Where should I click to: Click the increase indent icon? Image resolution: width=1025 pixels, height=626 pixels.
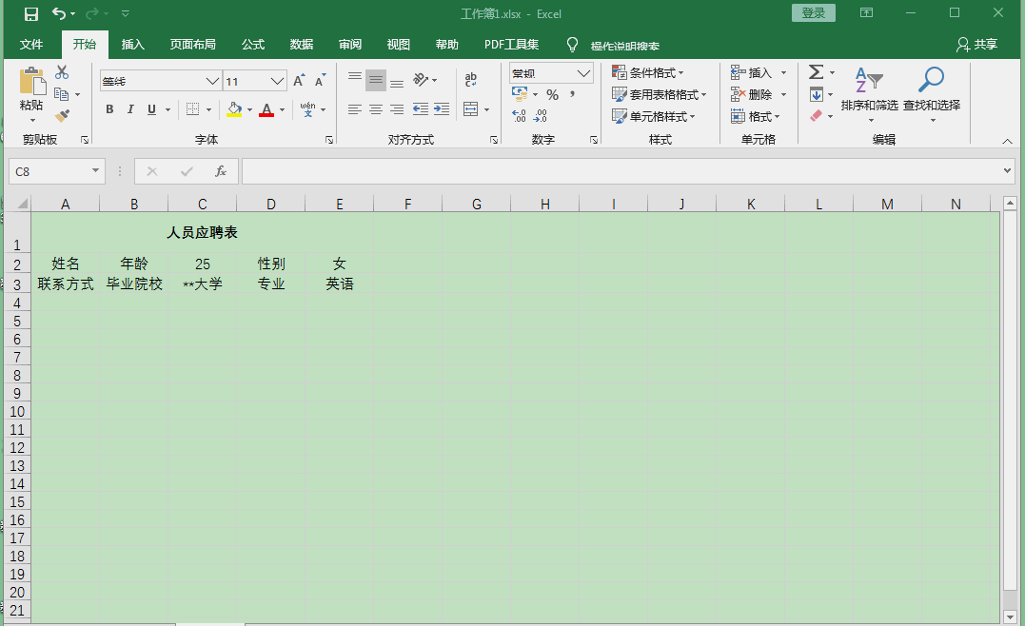(x=442, y=109)
